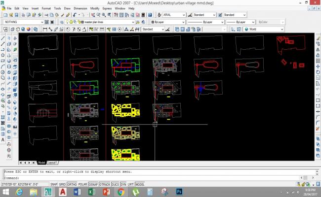
Task: Switch to the Layout1 tab
Action: (52, 162)
